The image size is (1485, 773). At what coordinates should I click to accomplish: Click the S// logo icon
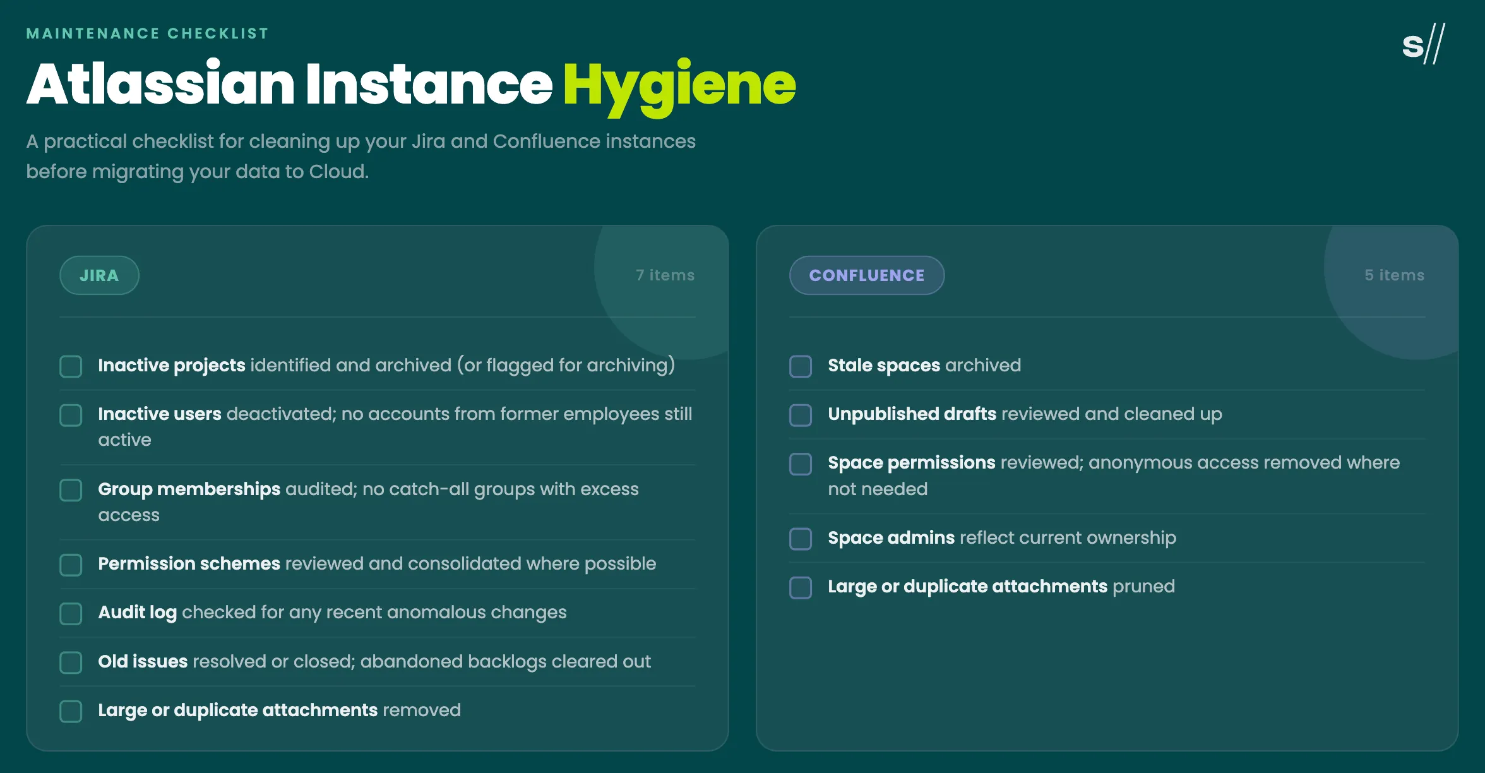1424,44
